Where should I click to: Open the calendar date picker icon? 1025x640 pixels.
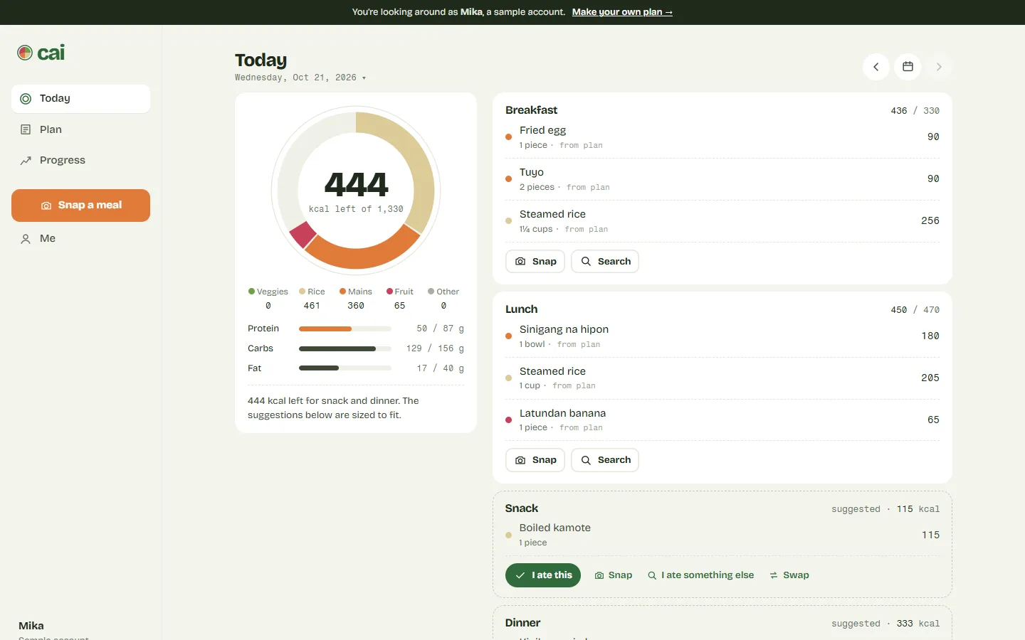pos(908,67)
